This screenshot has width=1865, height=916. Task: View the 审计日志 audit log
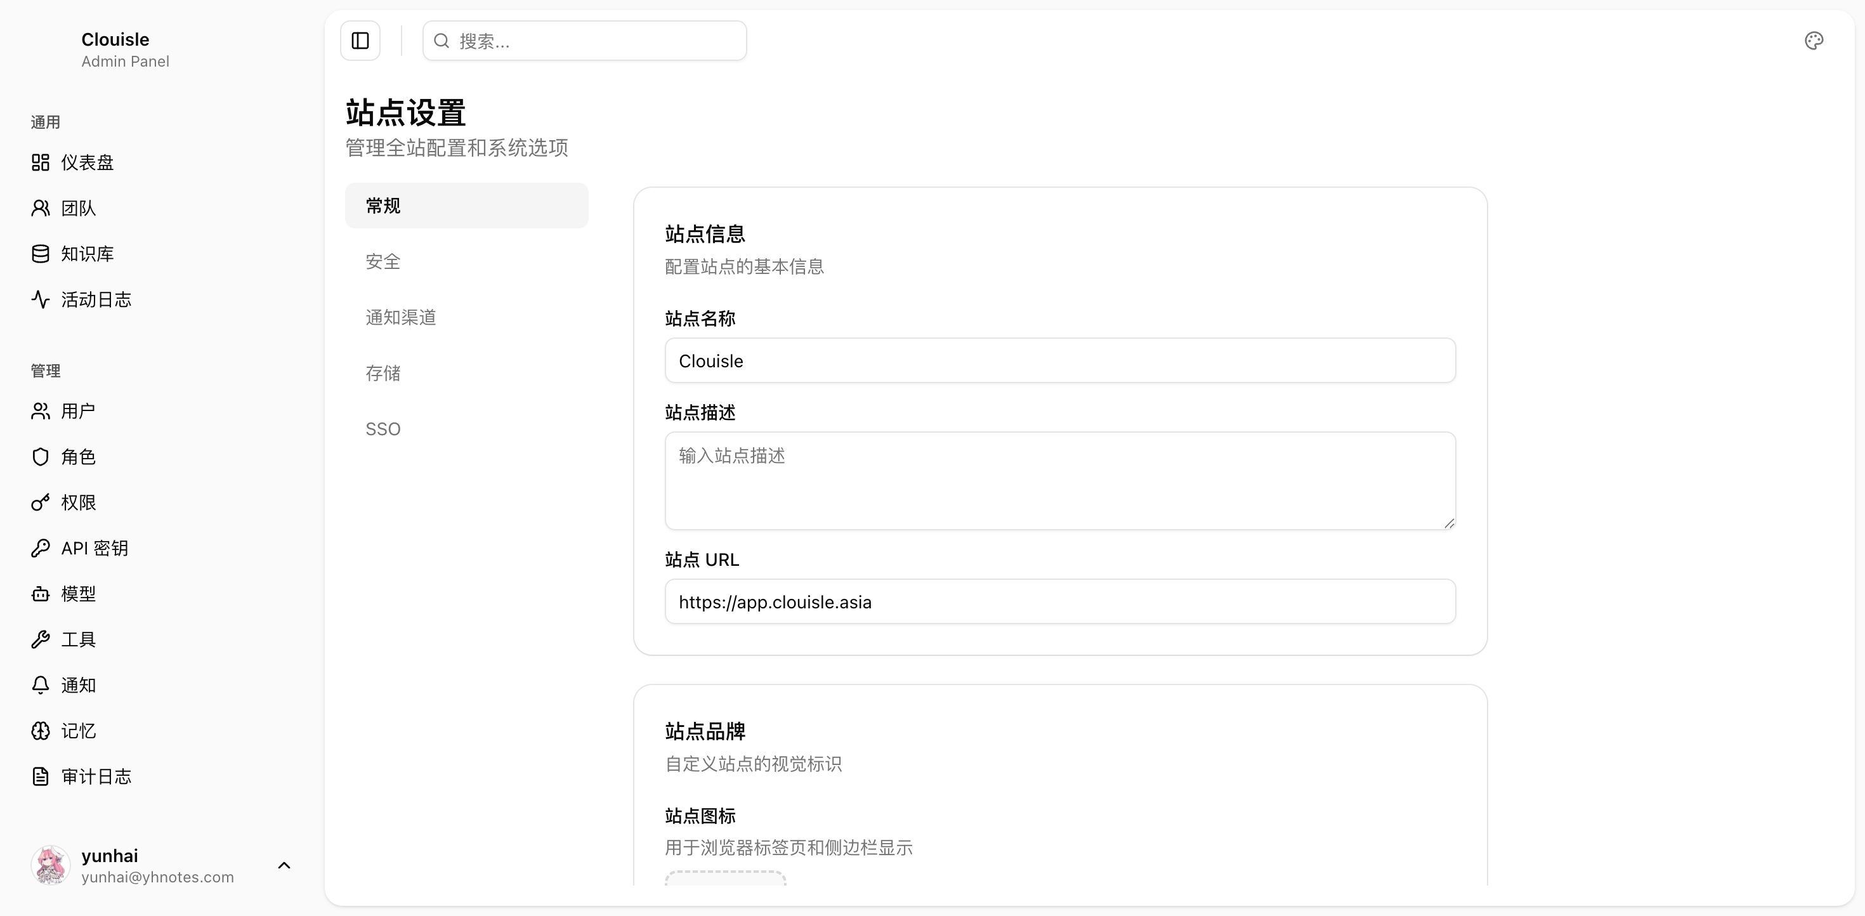point(95,776)
